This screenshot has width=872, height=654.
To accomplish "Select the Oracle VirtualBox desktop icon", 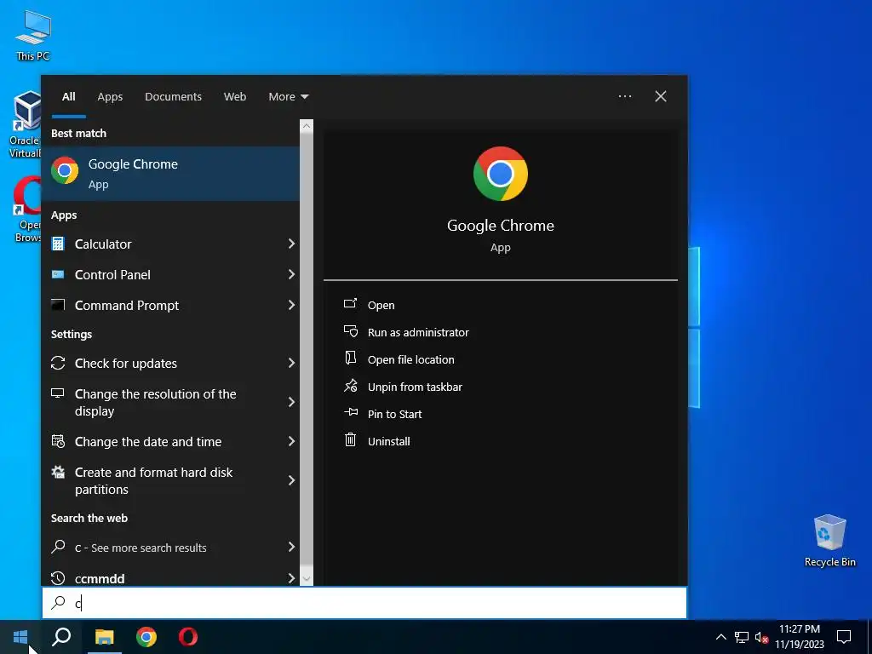I will (26, 124).
